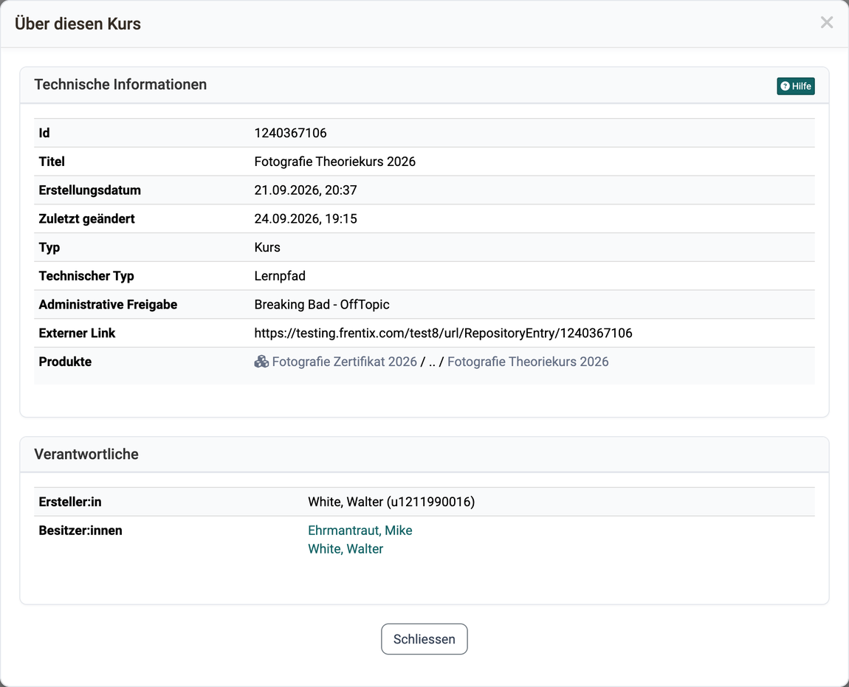The width and height of the screenshot is (849, 687).
Task: Open the Fotografie Theoriekurs 2026 product link
Action: [528, 362]
